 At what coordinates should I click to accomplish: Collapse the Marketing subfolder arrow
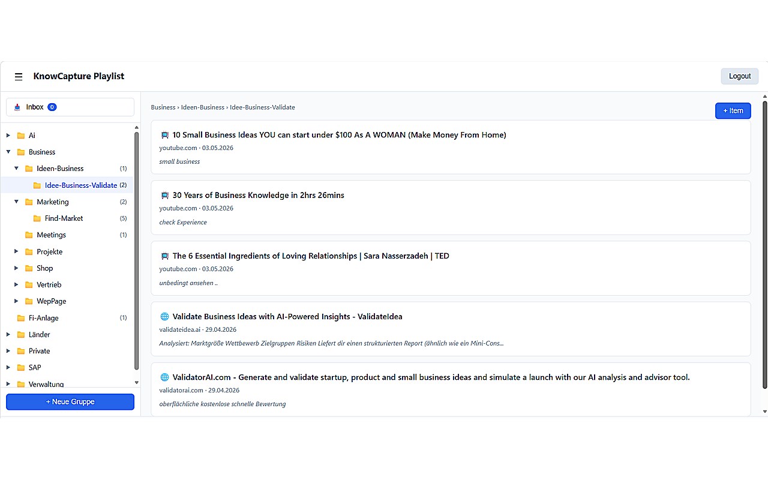(16, 202)
